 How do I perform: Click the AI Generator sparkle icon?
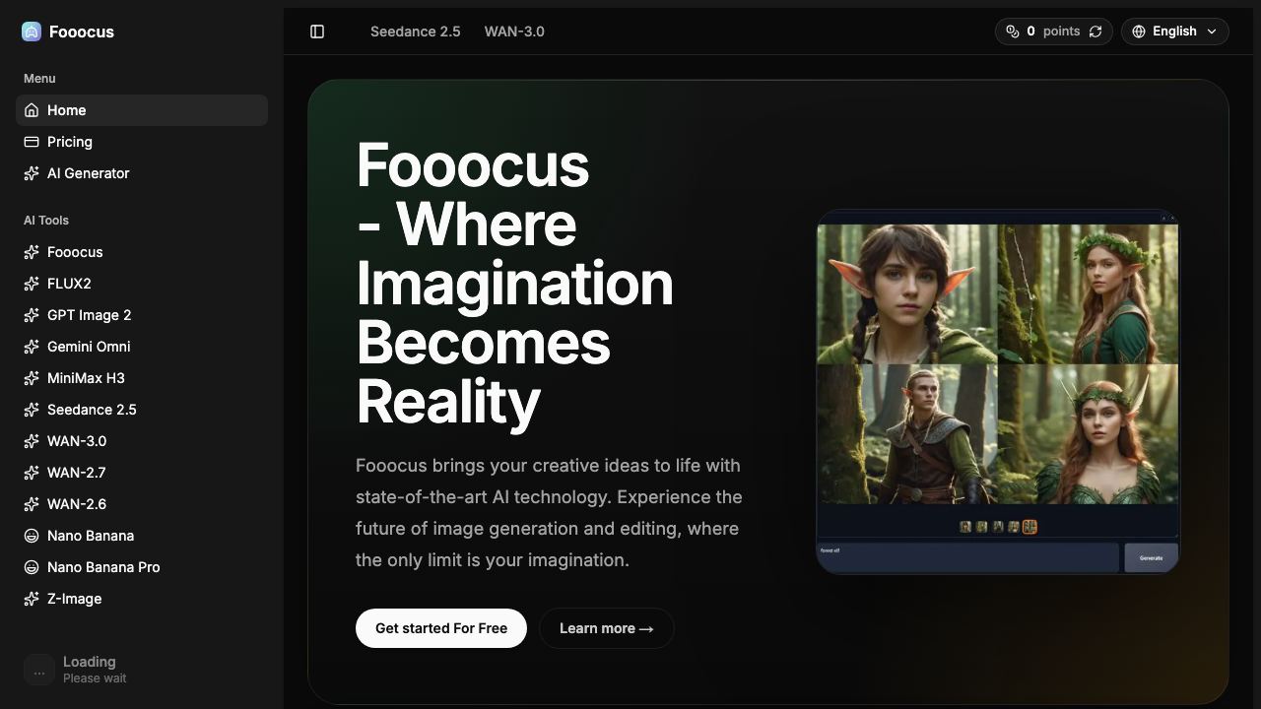coord(32,173)
